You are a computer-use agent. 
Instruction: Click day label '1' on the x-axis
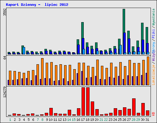(x=10, y=120)
